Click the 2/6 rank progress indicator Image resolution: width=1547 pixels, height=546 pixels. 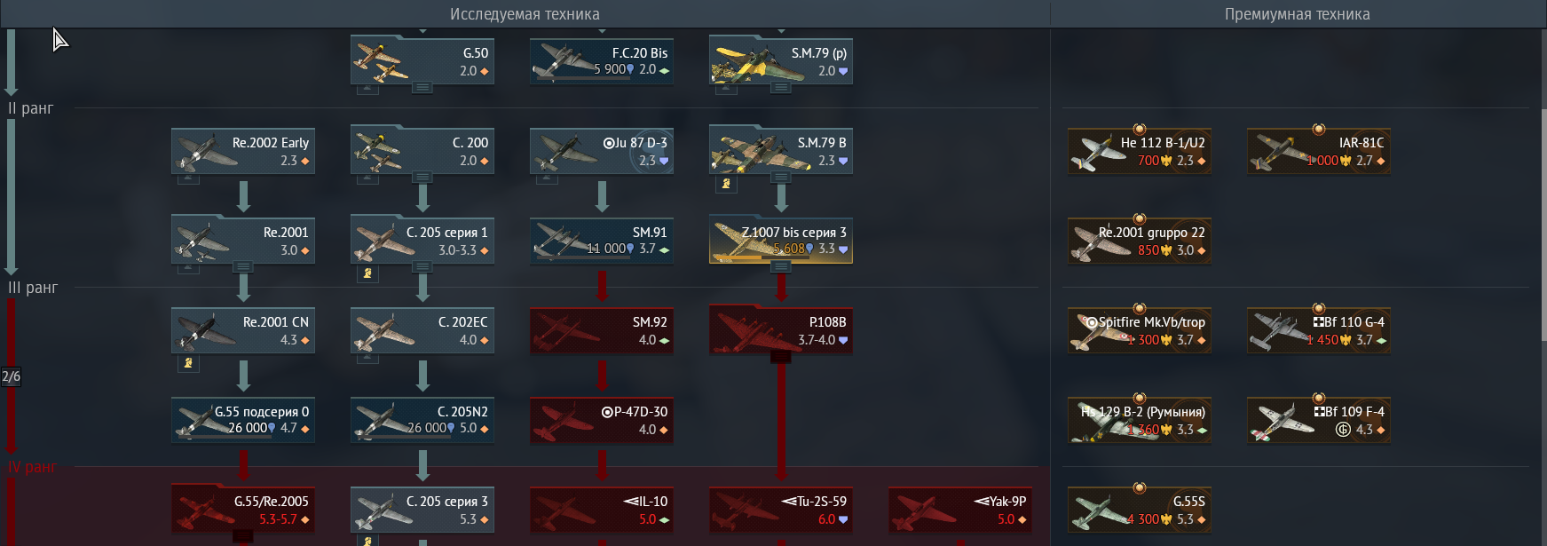point(11,376)
